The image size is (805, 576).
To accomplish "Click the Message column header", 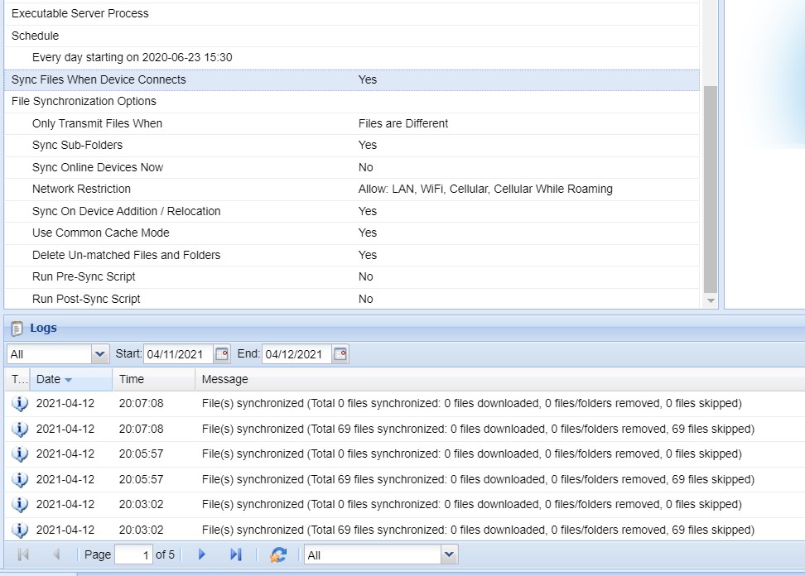I will [x=224, y=379].
